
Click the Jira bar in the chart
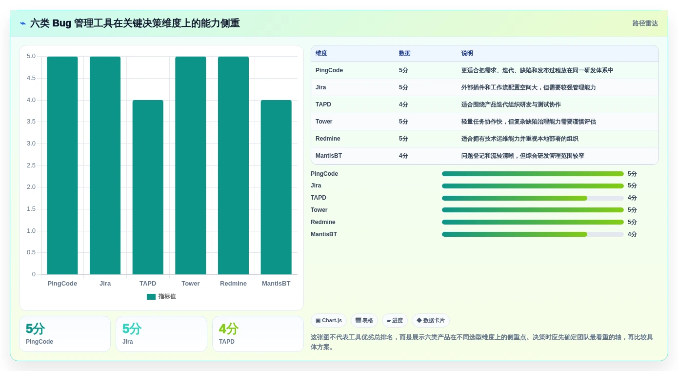tap(105, 165)
